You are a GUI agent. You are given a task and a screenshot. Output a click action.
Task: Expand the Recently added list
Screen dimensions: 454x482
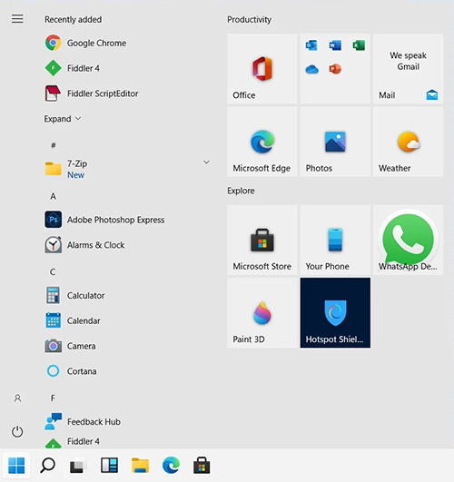point(63,119)
